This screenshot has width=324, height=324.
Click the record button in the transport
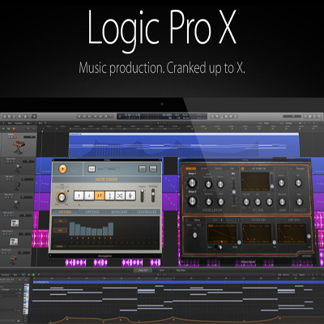(x=110, y=117)
